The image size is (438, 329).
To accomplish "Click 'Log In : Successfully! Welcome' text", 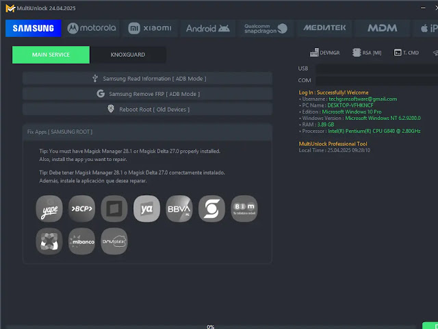I will pyautogui.click(x=333, y=93).
